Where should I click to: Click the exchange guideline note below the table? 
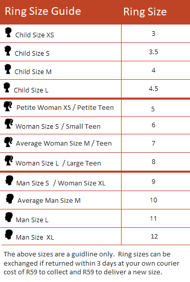(91, 263)
